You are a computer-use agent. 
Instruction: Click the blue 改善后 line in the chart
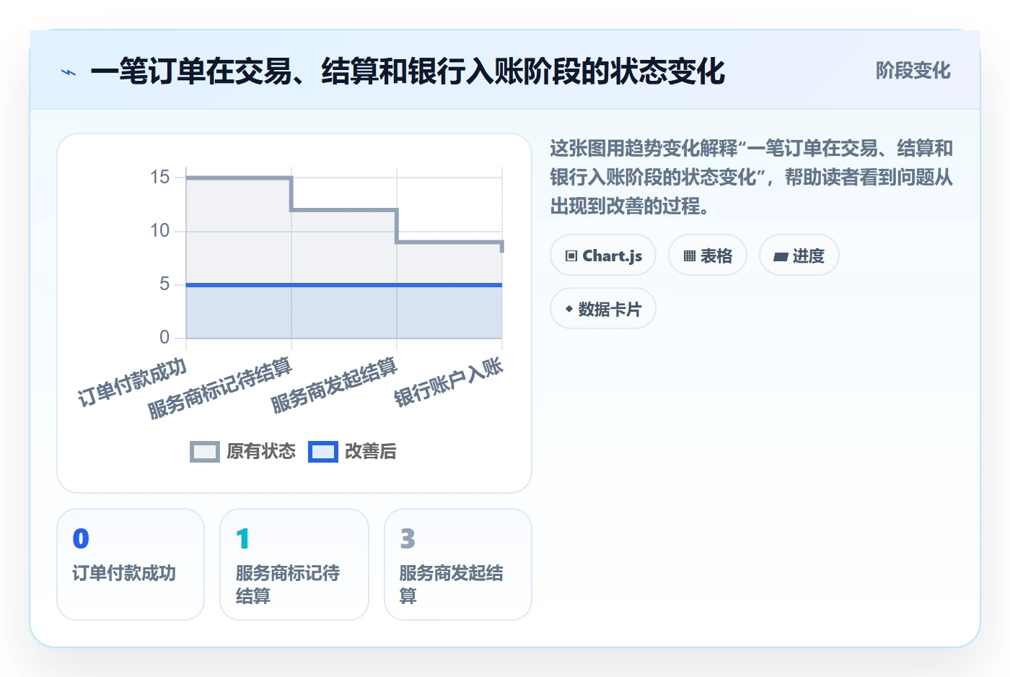tap(344, 285)
